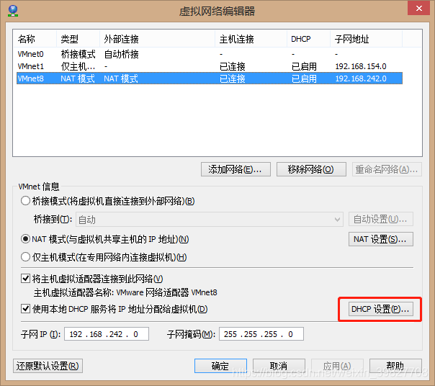435x386 pixels.
Task: Click the 子网掩码 input field
Action: (261, 334)
